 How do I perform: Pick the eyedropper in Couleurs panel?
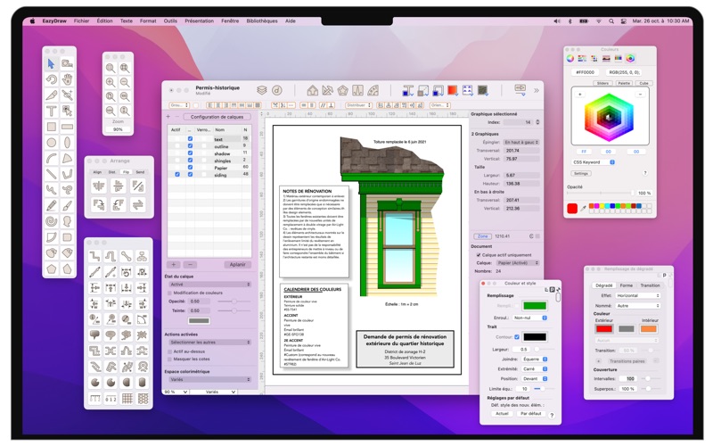pyautogui.click(x=583, y=209)
